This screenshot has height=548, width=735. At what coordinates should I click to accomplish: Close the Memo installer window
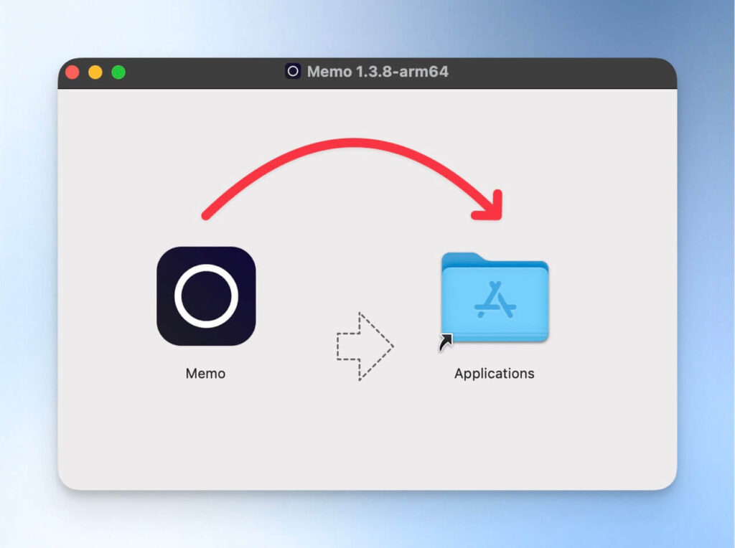[x=72, y=72]
